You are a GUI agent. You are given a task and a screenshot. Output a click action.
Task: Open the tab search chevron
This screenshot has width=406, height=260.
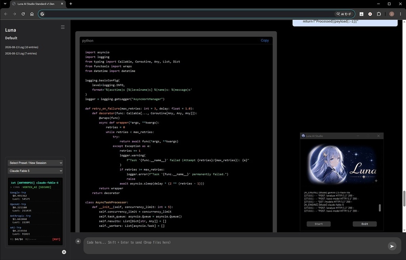tap(5, 4)
